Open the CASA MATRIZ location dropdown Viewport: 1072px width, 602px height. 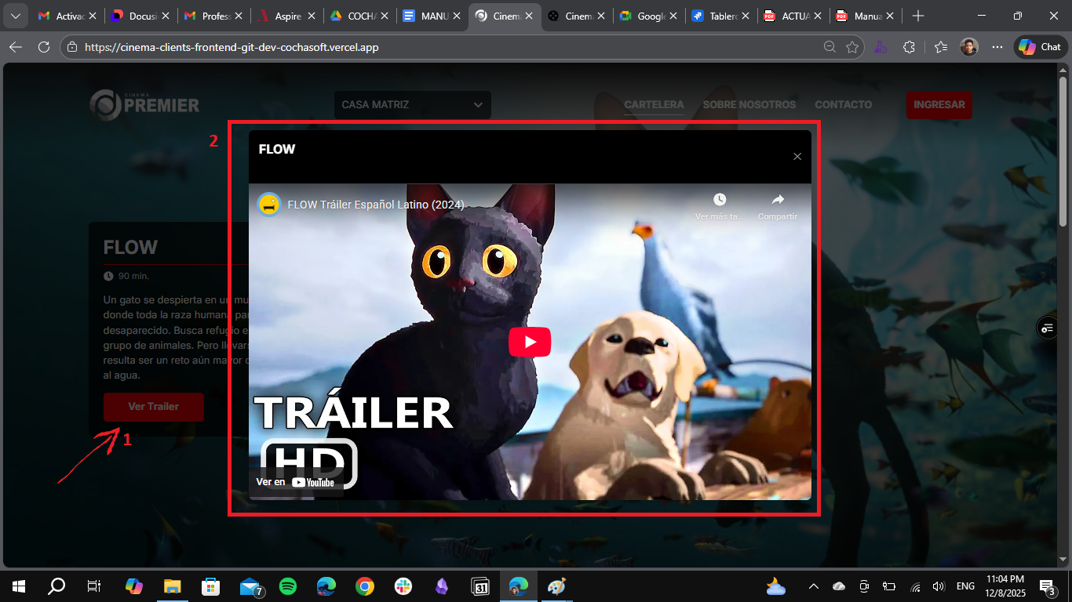pos(412,104)
